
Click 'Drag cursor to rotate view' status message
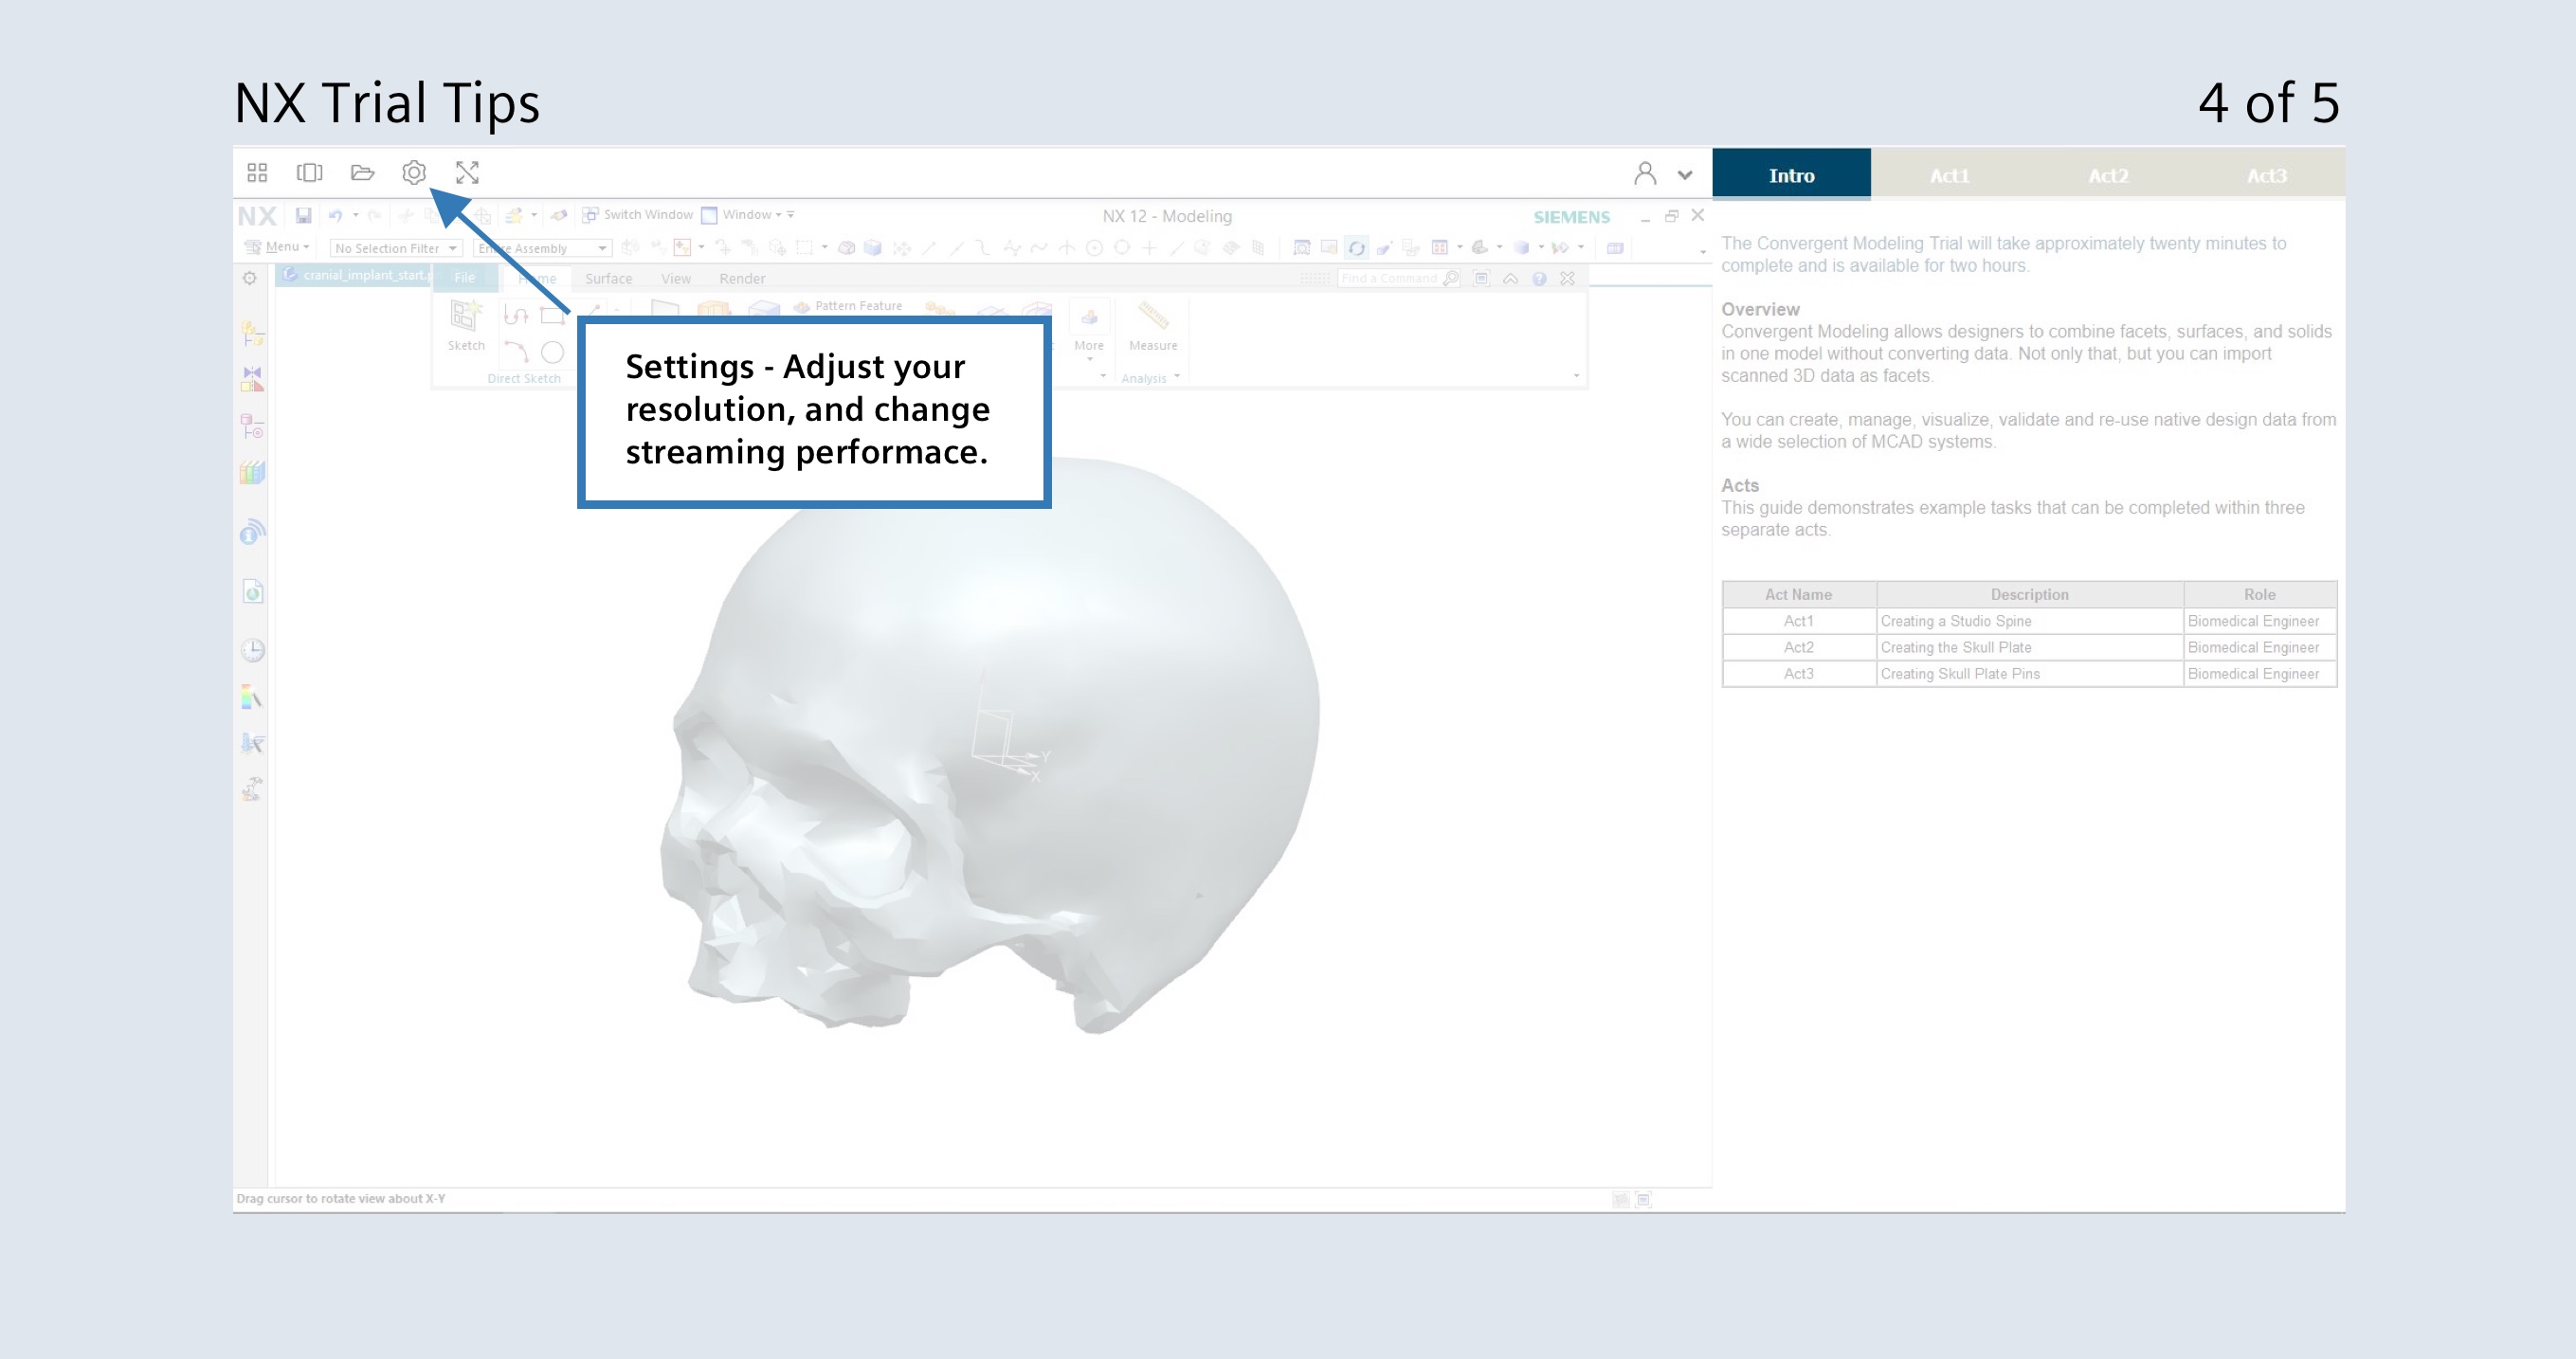341,1198
